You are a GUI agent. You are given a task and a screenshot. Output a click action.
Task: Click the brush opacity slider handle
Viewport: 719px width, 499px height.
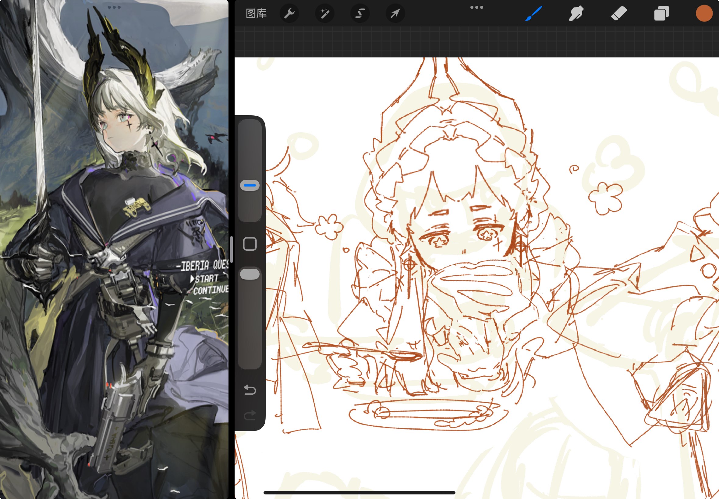pos(250,274)
